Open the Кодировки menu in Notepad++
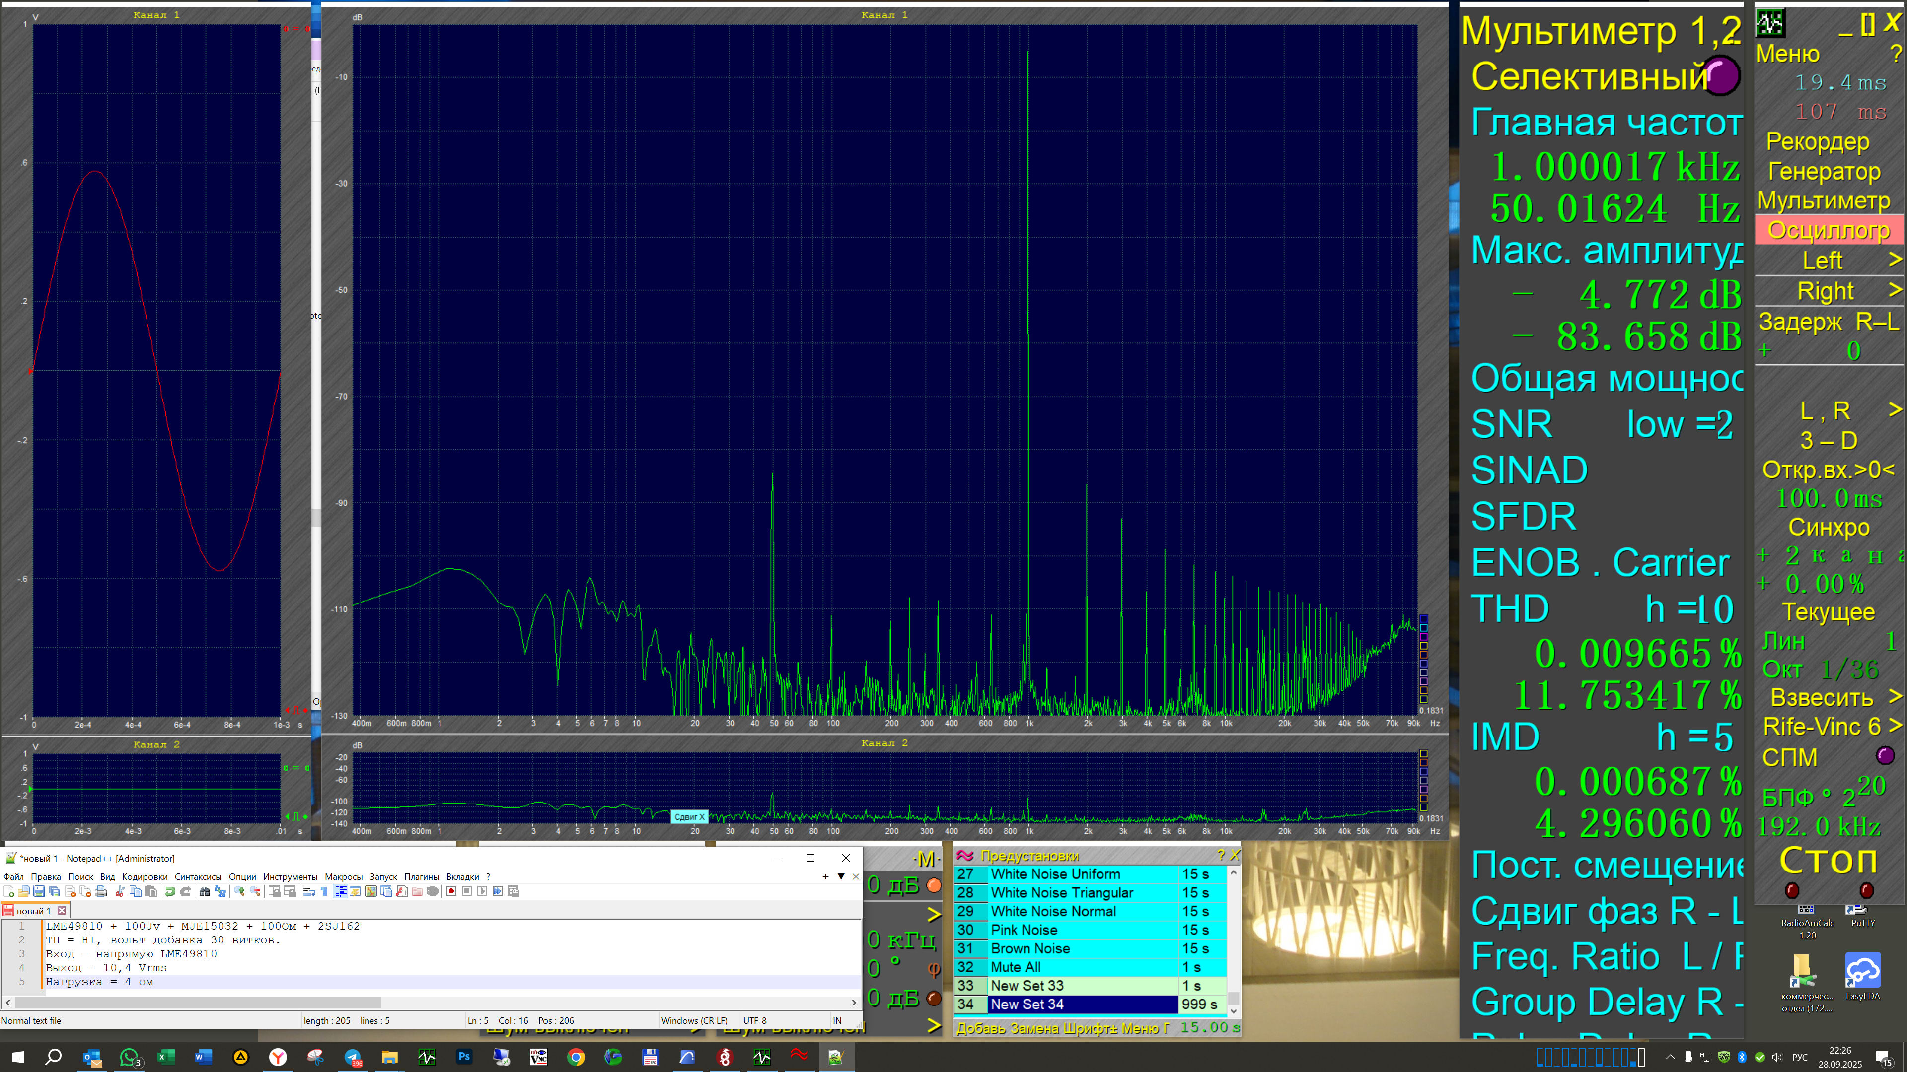 click(145, 876)
